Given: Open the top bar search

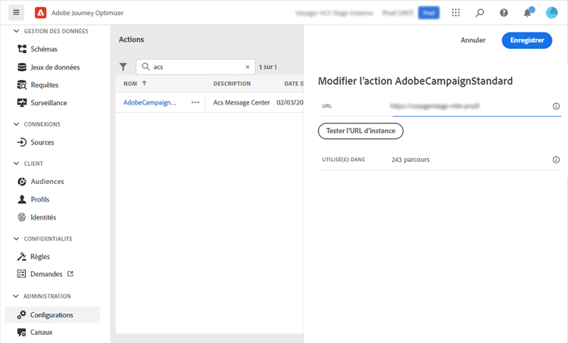Looking at the screenshot, I should (x=479, y=13).
